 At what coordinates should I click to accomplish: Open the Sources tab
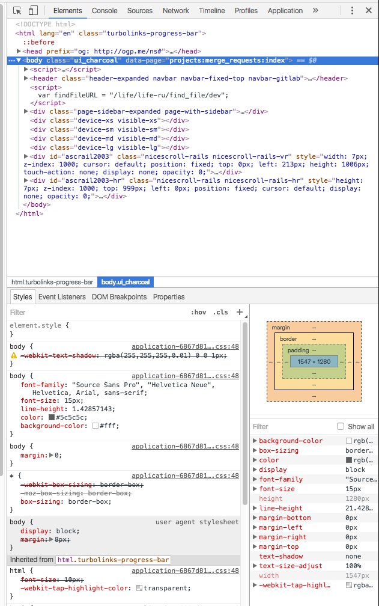click(140, 10)
